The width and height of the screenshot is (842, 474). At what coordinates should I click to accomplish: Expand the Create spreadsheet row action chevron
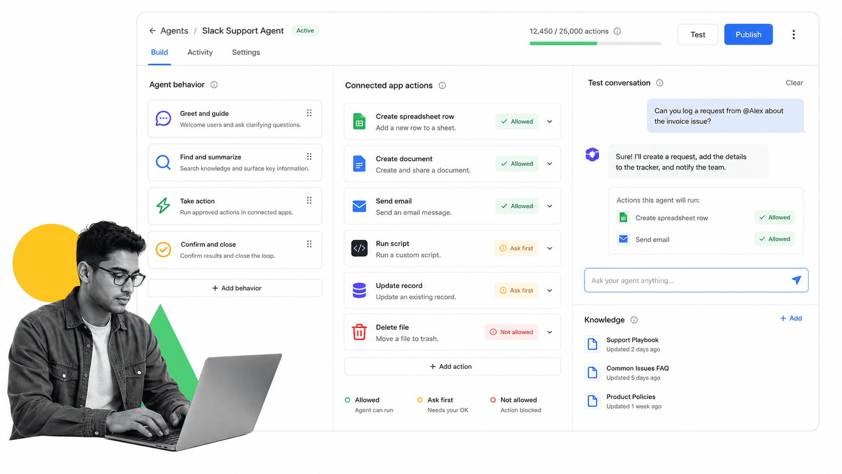[550, 121]
